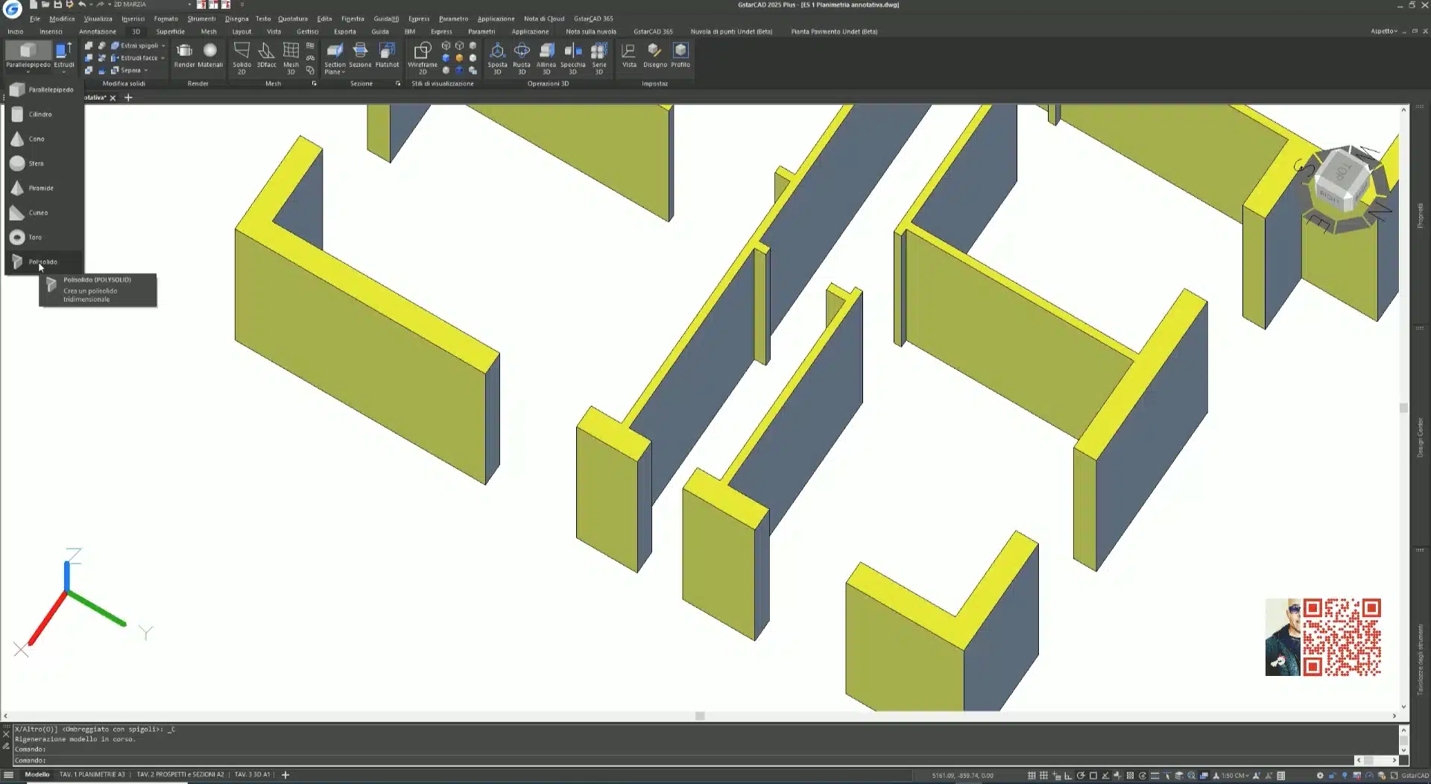The image size is (1431, 784).
Task: Add a new layout with the plus button
Action: pyautogui.click(x=285, y=775)
